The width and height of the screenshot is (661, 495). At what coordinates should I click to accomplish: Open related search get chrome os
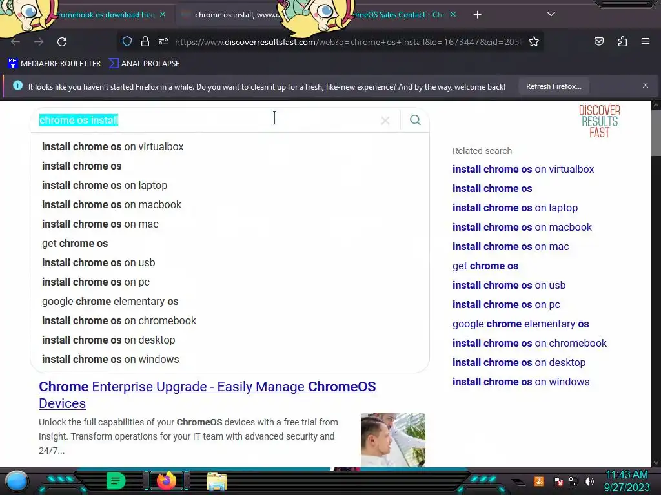[485, 266]
